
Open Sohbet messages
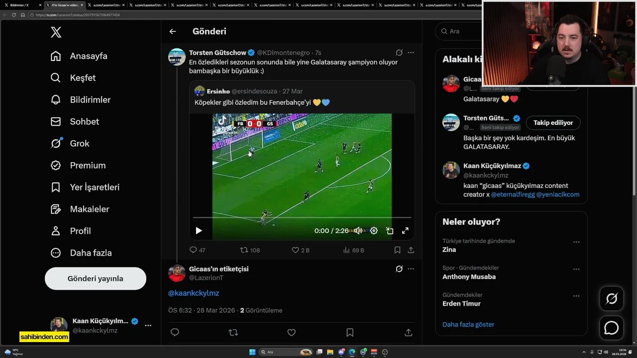pos(75,122)
